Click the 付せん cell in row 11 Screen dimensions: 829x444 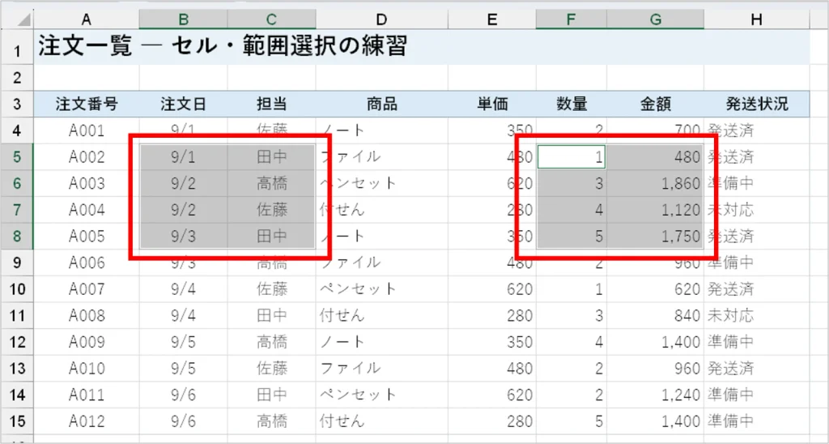click(x=382, y=315)
